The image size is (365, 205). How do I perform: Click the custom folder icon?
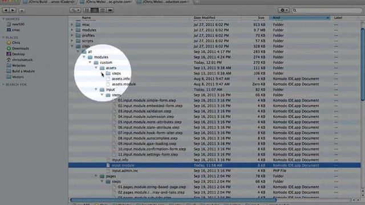pos(96,63)
